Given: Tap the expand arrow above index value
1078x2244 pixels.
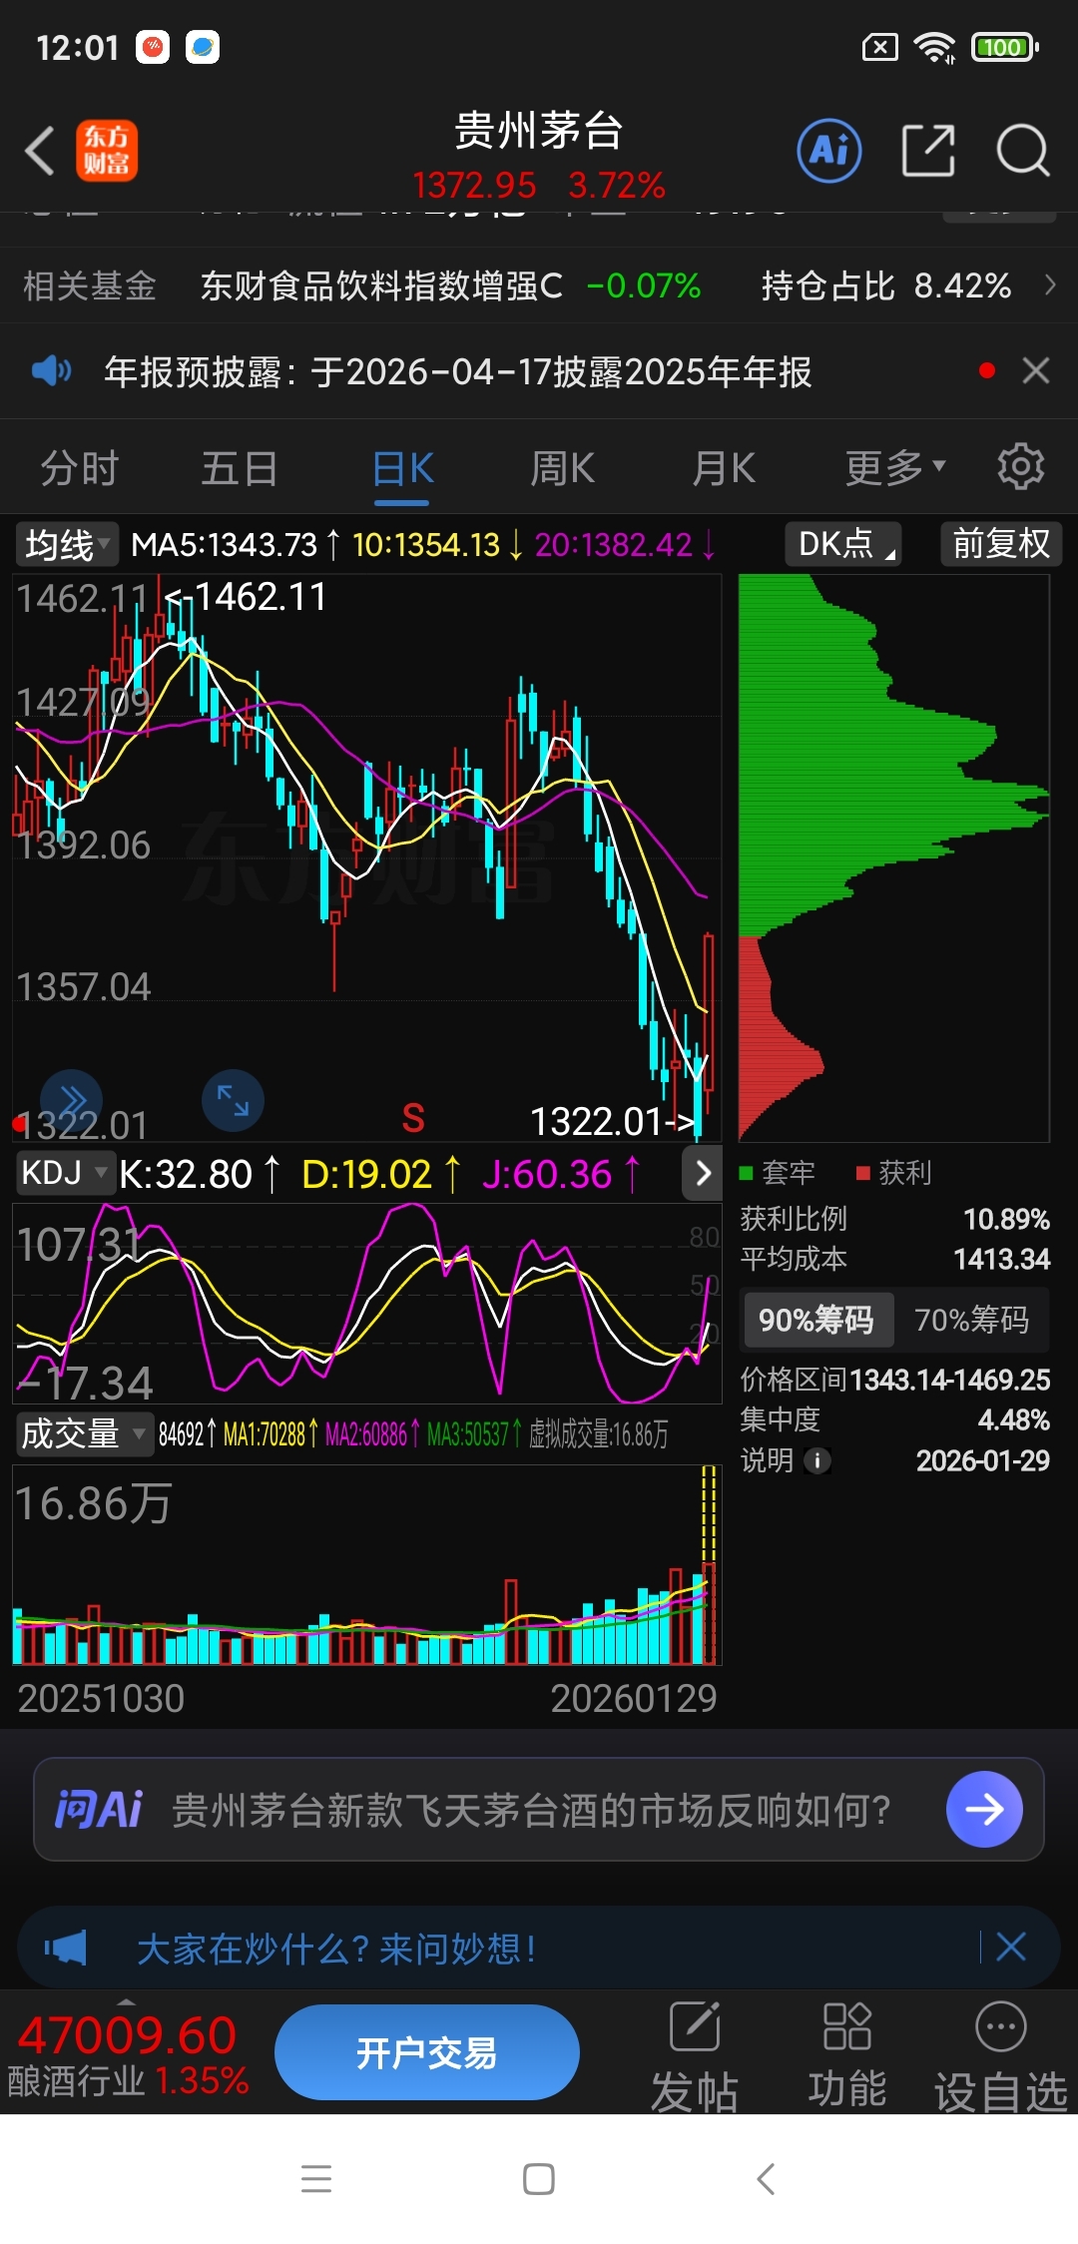Looking at the screenshot, I should pyautogui.click(x=127, y=2000).
